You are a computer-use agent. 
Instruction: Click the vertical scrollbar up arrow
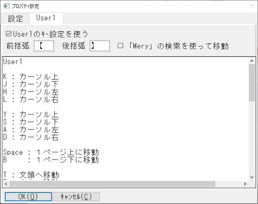coord(252,61)
